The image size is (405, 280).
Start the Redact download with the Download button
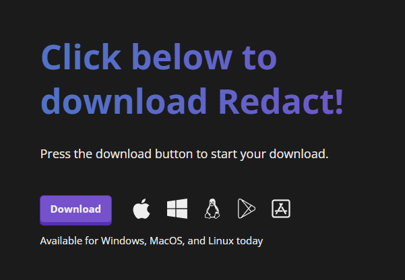point(75,210)
